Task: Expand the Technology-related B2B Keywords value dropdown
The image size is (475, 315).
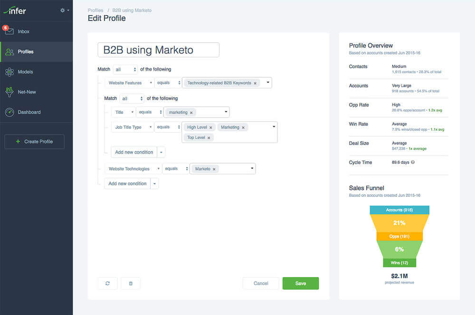Action: [x=268, y=82]
